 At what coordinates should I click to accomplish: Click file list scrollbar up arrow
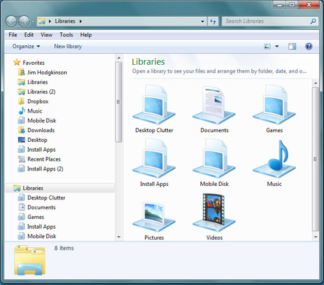pos(316,83)
